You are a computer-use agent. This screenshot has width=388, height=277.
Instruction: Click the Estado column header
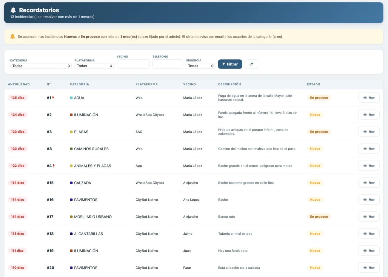point(314,84)
